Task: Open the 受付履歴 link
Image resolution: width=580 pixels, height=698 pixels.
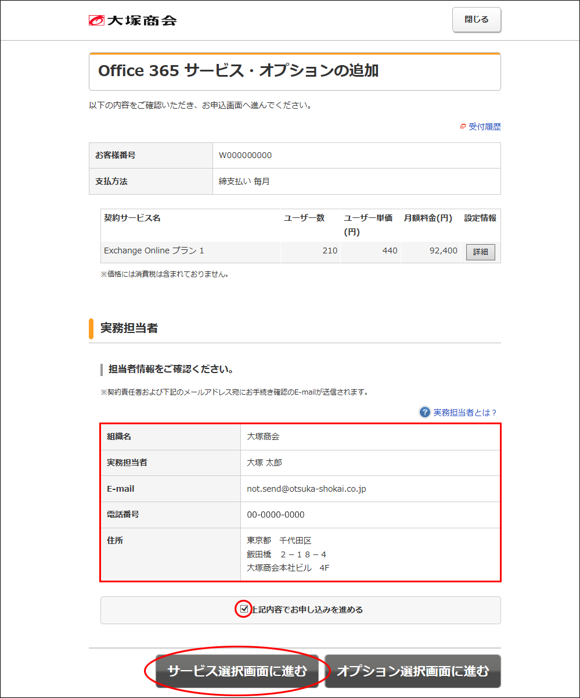Action: coord(485,127)
